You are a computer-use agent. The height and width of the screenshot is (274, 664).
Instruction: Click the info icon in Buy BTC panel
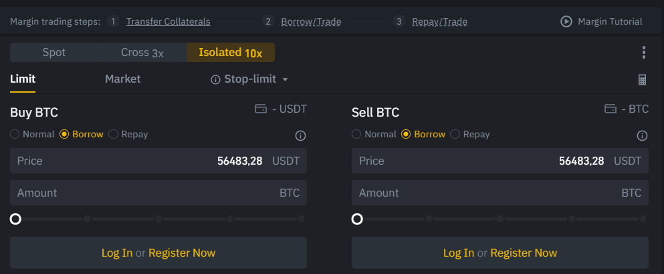tap(300, 136)
